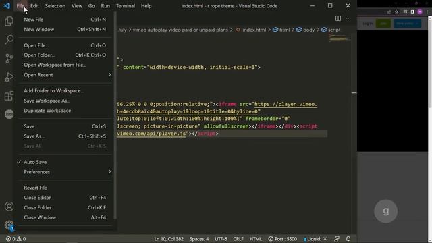Open the Help menu
The image size is (432, 243).
point(146,6)
